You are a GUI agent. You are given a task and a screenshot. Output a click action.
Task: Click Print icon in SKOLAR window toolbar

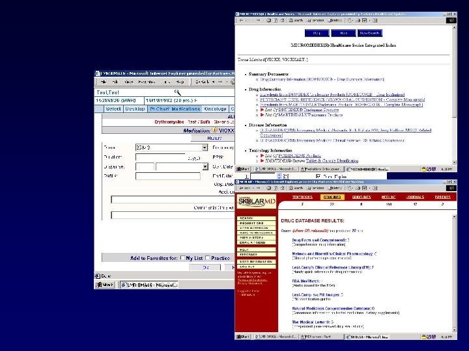pos(358,188)
